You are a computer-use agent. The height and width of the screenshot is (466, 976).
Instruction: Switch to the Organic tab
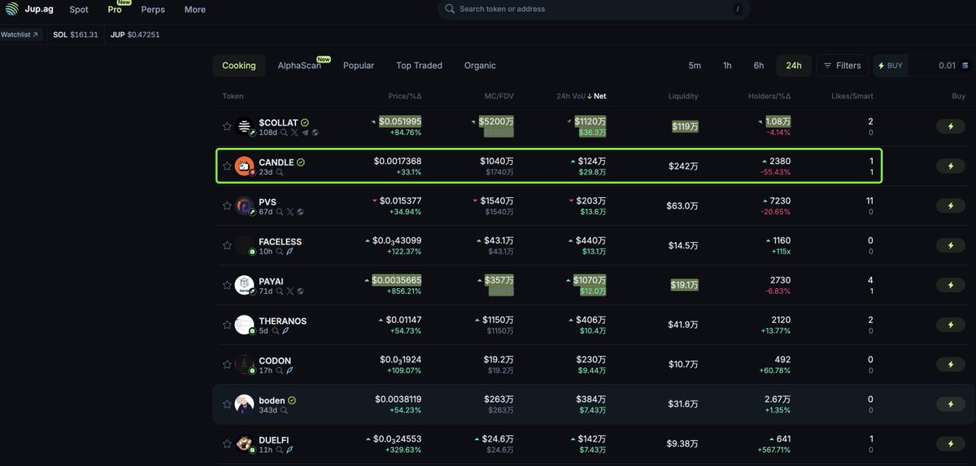point(480,66)
